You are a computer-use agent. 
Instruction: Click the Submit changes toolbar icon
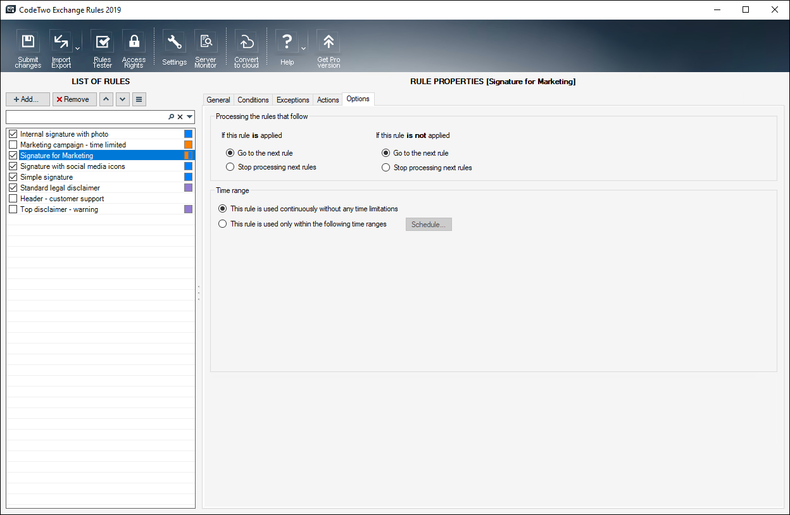click(28, 42)
